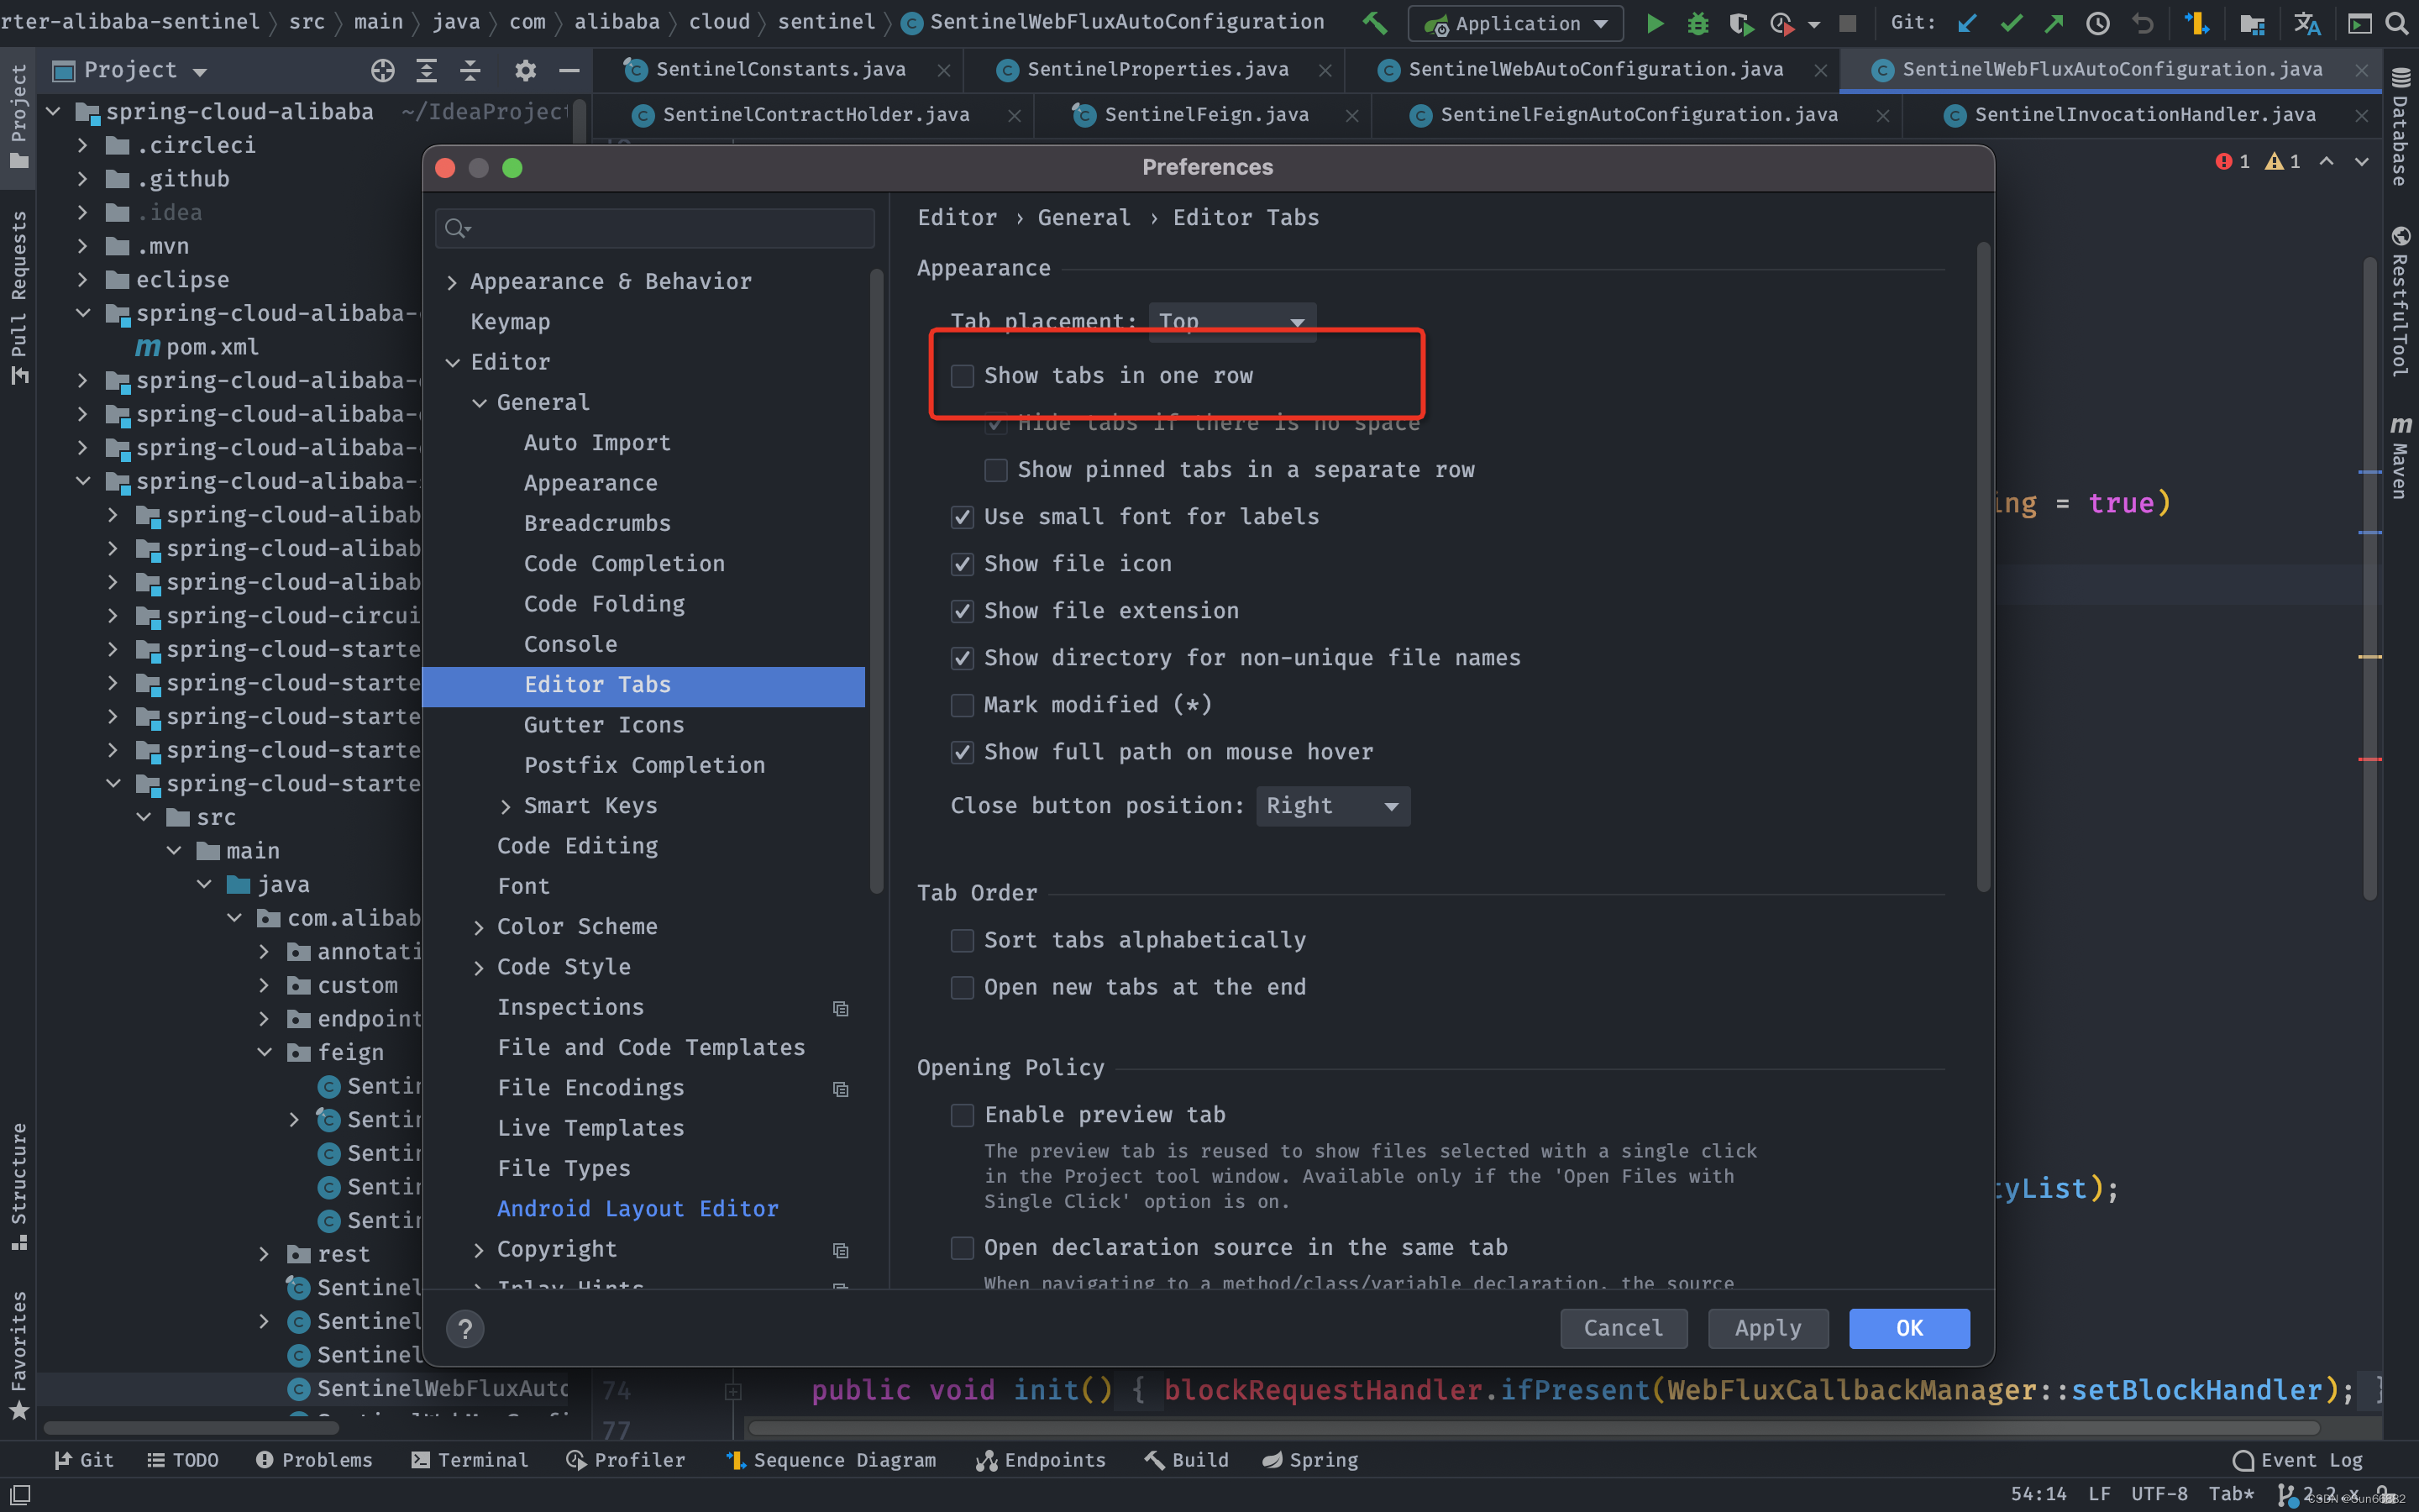Check Open new tabs at the end
Image resolution: width=2419 pixels, height=1512 pixels.
pos(962,987)
